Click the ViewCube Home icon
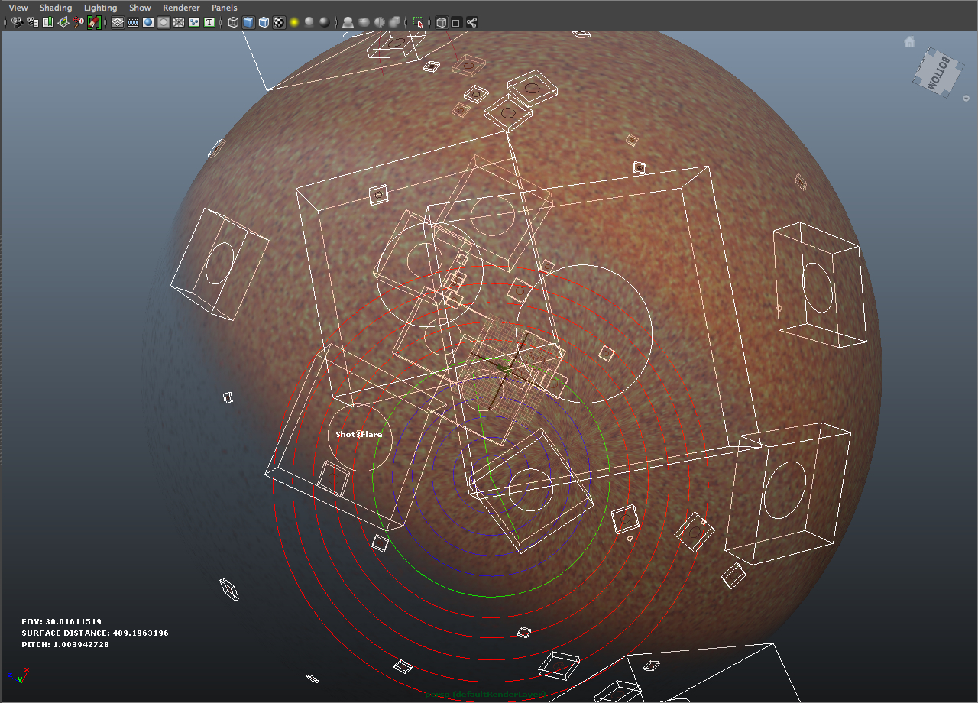978x703 pixels. click(909, 42)
